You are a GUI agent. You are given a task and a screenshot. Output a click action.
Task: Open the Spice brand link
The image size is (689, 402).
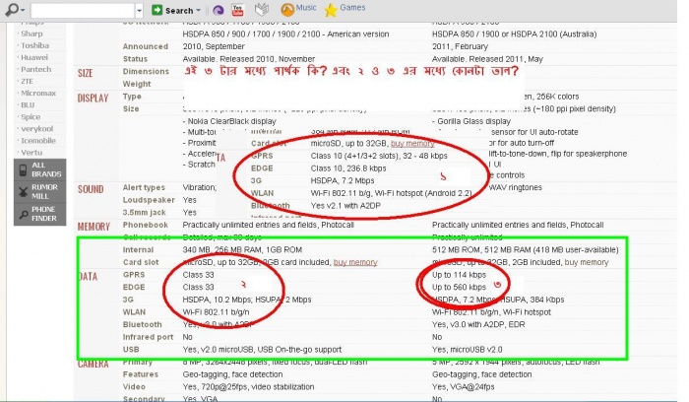(31, 117)
